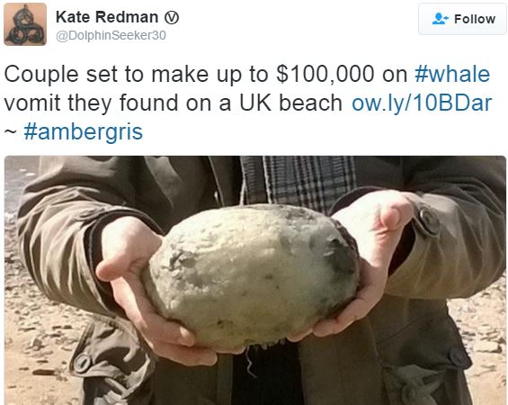508x405 pixels.
Task: Open the ow.ly/10BDar shortened link
Action: coord(422,103)
